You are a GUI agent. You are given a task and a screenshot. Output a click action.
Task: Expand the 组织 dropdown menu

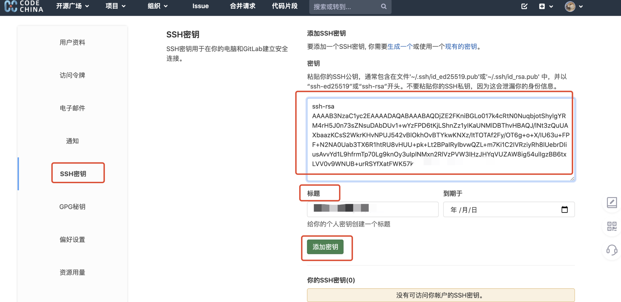[158, 6]
